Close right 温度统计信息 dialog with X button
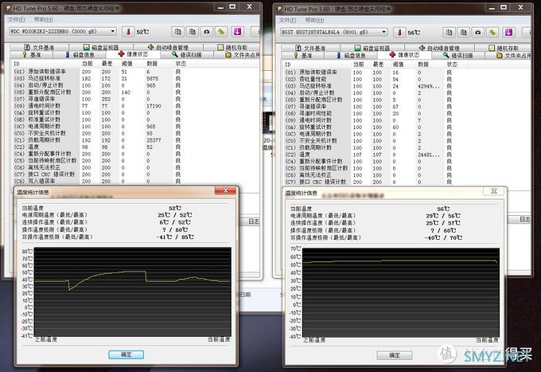 494,190
